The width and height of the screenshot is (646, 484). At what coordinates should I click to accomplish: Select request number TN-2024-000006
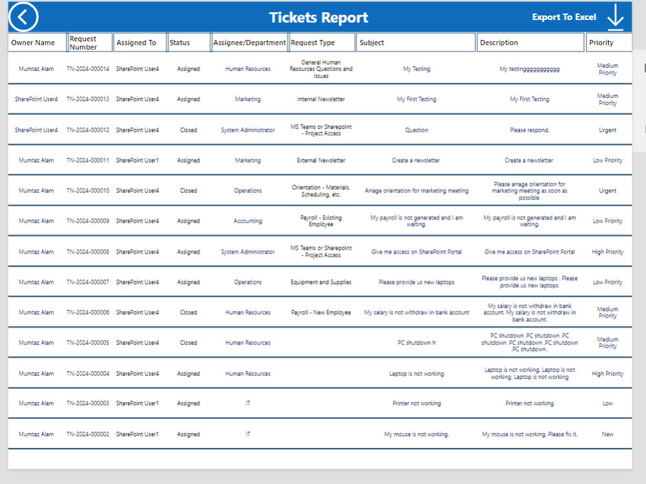(x=88, y=312)
